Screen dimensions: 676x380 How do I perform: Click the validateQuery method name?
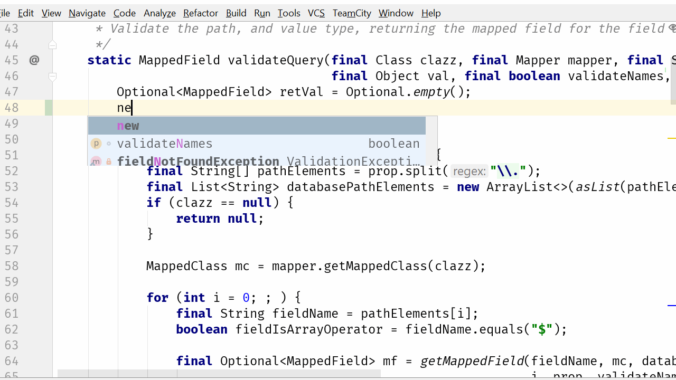(276, 60)
